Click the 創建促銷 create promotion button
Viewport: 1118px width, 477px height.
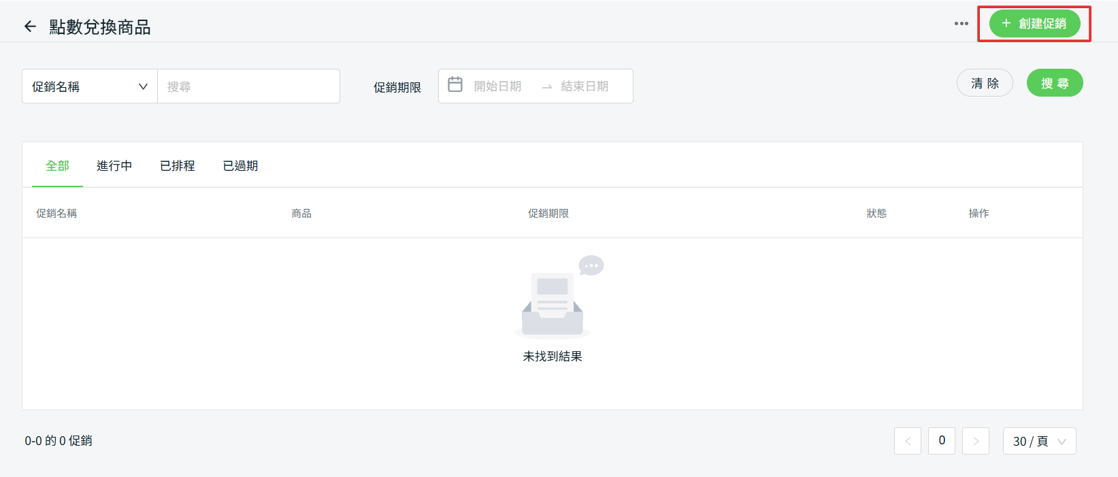(x=1034, y=24)
